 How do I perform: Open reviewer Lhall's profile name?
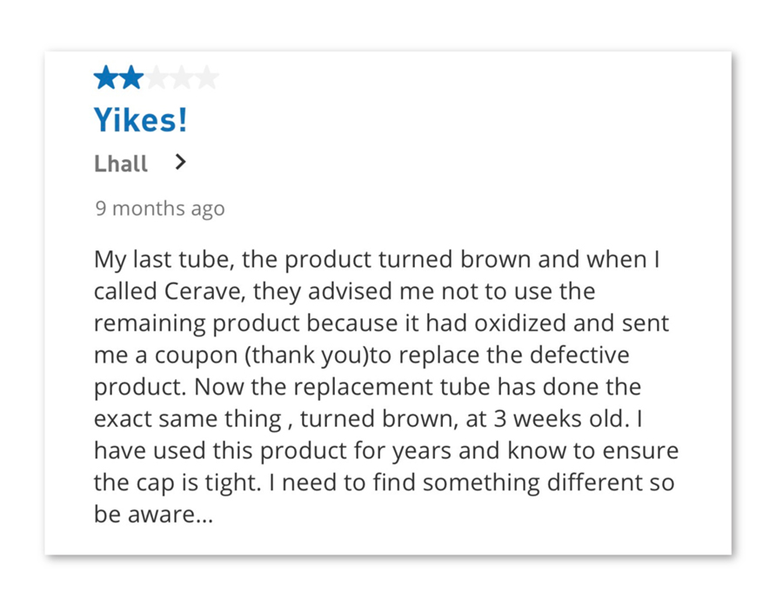121,163
